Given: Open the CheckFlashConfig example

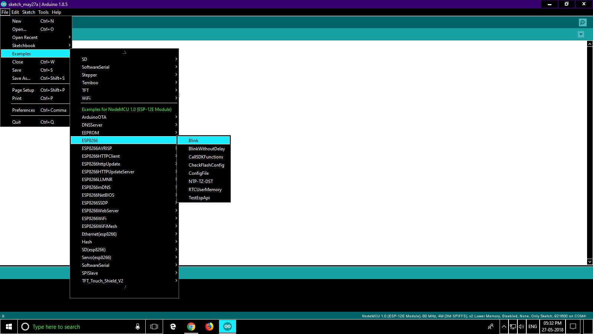Looking at the screenshot, I should pyautogui.click(x=204, y=165).
